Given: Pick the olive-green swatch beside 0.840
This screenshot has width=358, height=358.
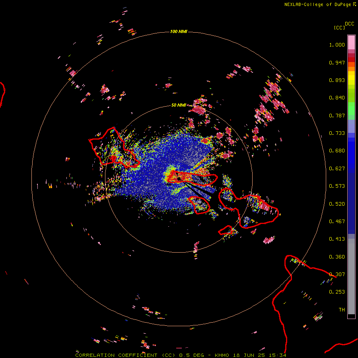Looking at the screenshot, I should tap(351, 95).
